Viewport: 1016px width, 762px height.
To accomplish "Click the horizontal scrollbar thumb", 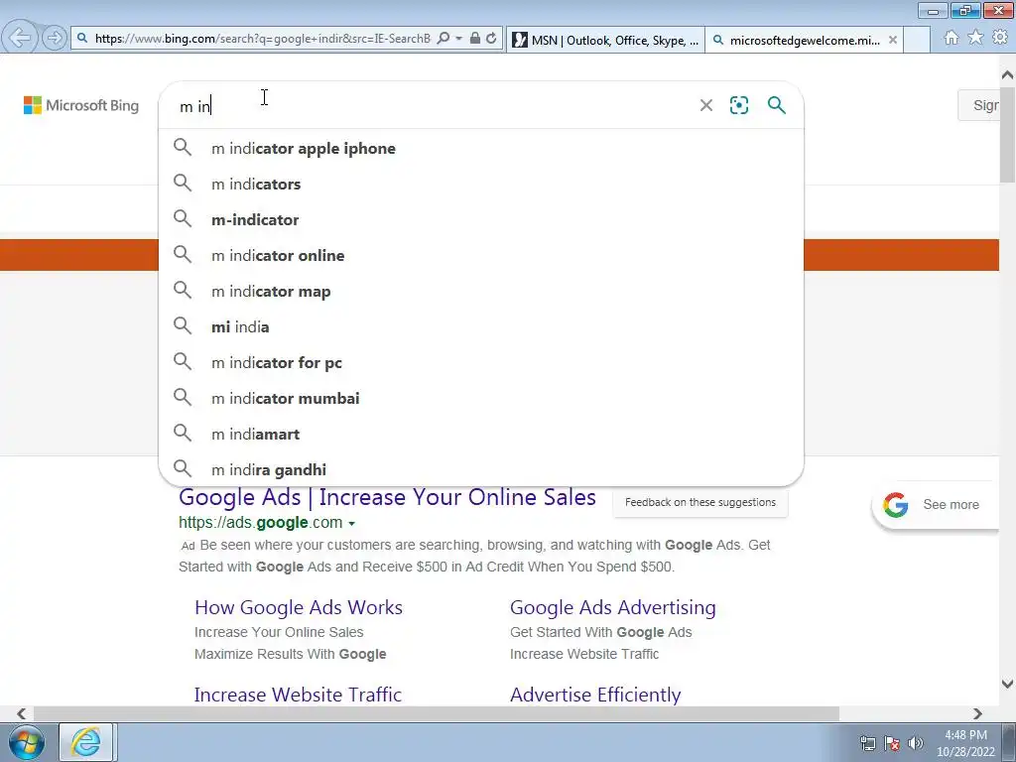I will (437, 713).
